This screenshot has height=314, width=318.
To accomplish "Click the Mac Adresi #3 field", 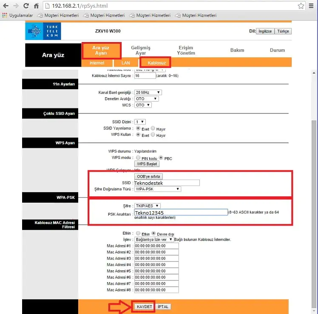I will 156,258.
